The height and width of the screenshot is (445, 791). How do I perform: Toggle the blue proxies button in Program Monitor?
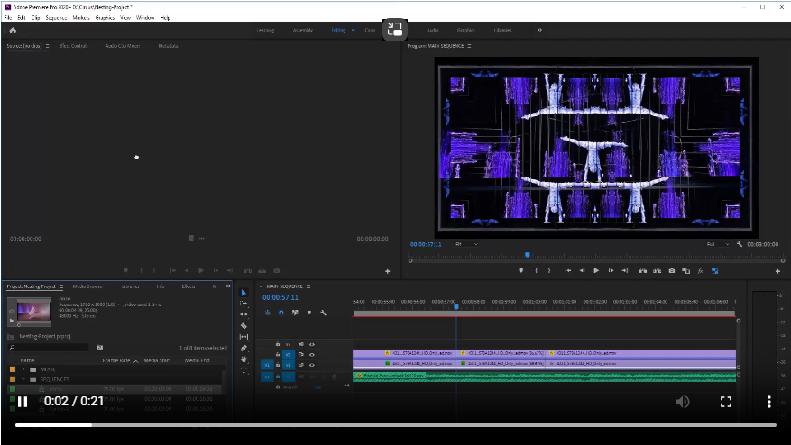click(x=715, y=270)
